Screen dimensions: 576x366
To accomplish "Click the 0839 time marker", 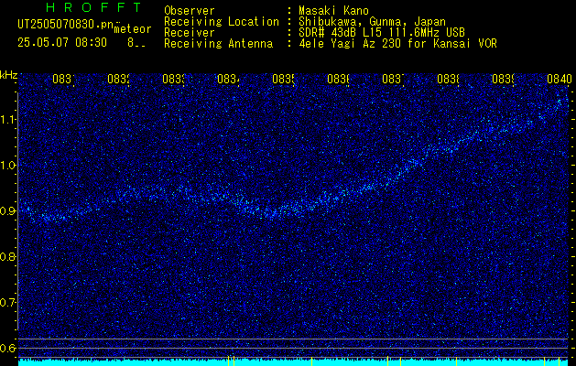I will pyautogui.click(x=503, y=79).
